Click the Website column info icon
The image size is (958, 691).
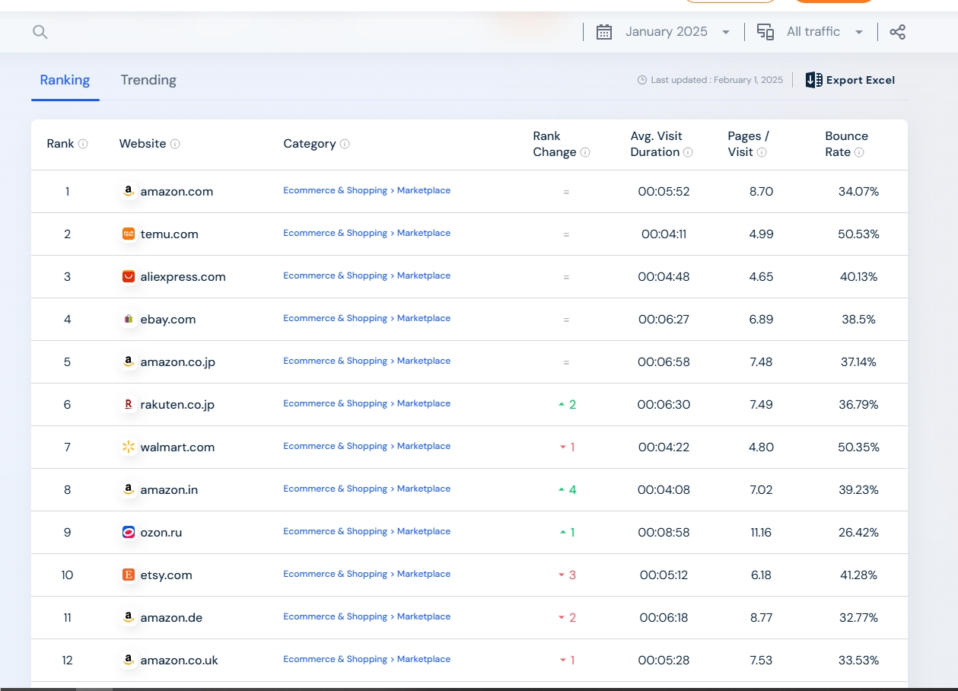175,144
